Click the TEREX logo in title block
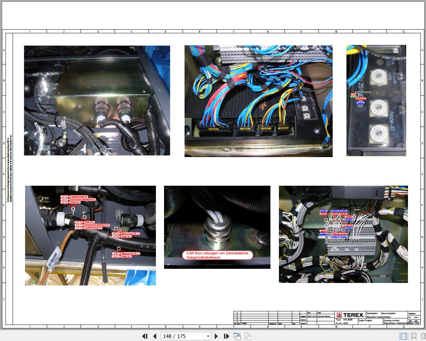 click(x=350, y=315)
